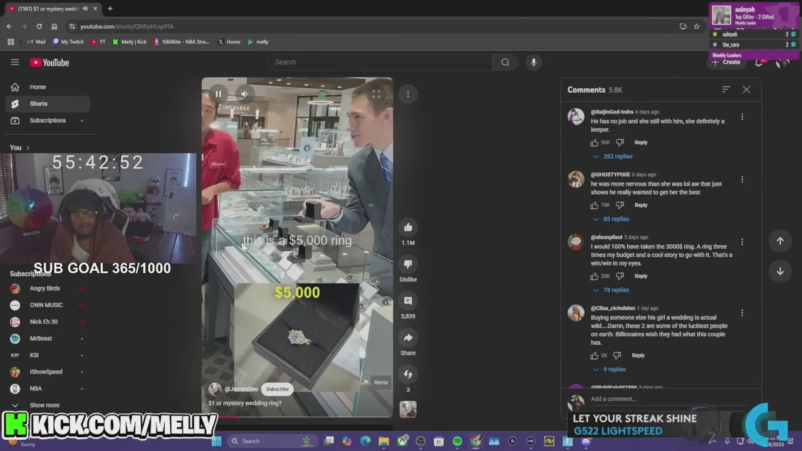This screenshot has height=451, width=802.
Task: Go to the previous Short with up arrow
Action: click(x=780, y=241)
